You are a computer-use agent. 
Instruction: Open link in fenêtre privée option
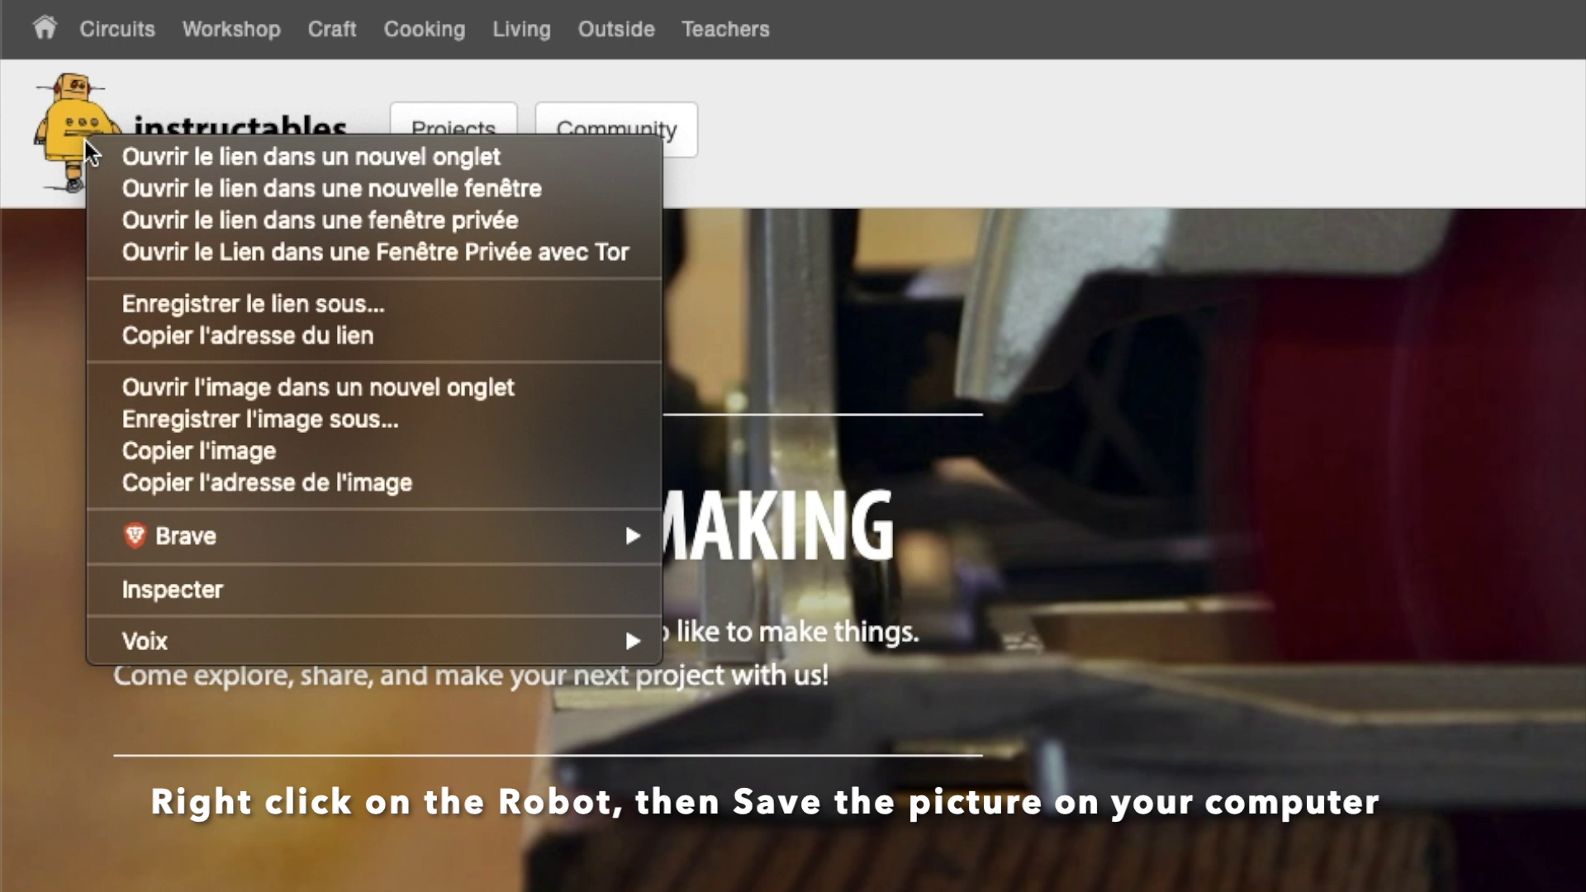[x=320, y=221]
